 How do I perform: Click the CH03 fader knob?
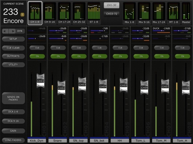click(82, 84)
